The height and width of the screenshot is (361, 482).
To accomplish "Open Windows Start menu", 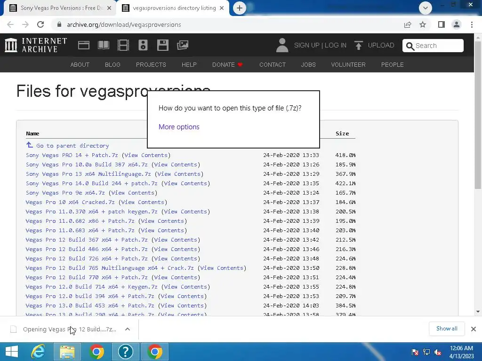I will [x=12, y=352].
